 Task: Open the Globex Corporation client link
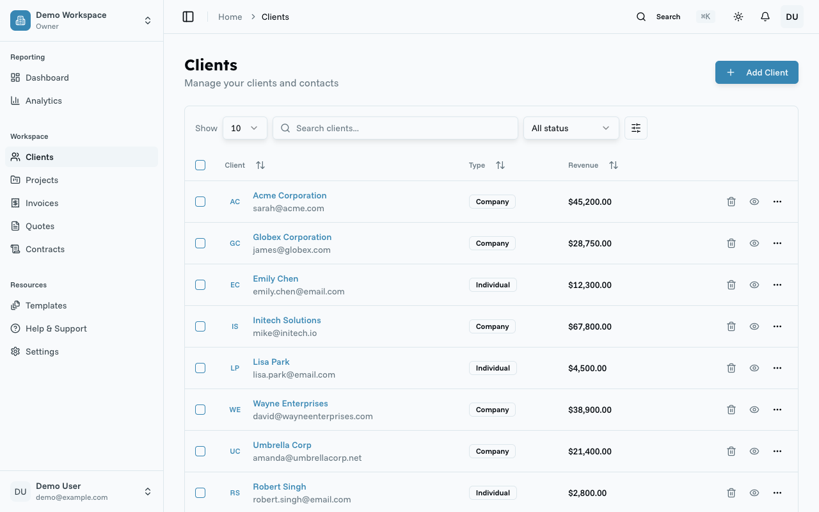coord(292,237)
